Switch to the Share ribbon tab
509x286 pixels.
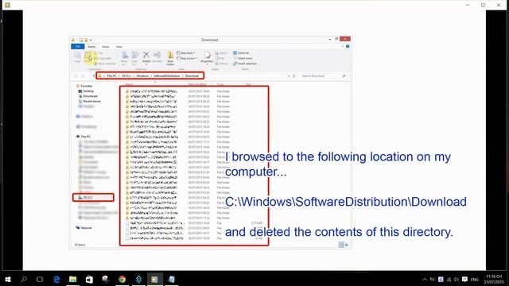point(106,47)
